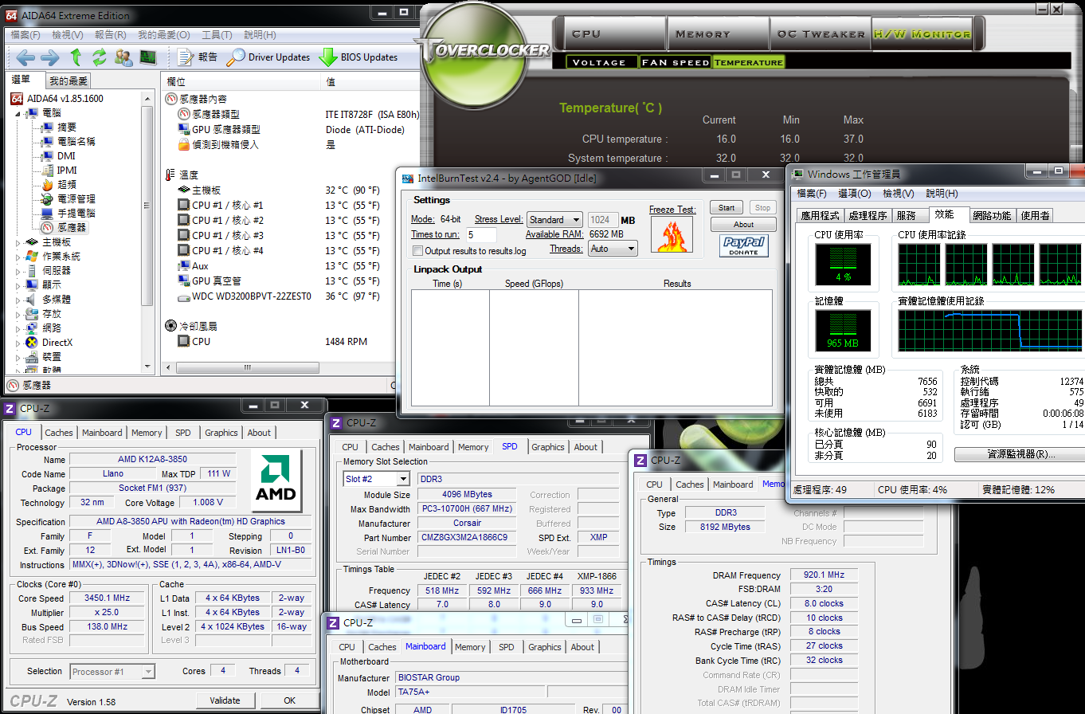
Task: Switch to the FAN SPEED tab in TOverclocker
Action: click(x=675, y=62)
